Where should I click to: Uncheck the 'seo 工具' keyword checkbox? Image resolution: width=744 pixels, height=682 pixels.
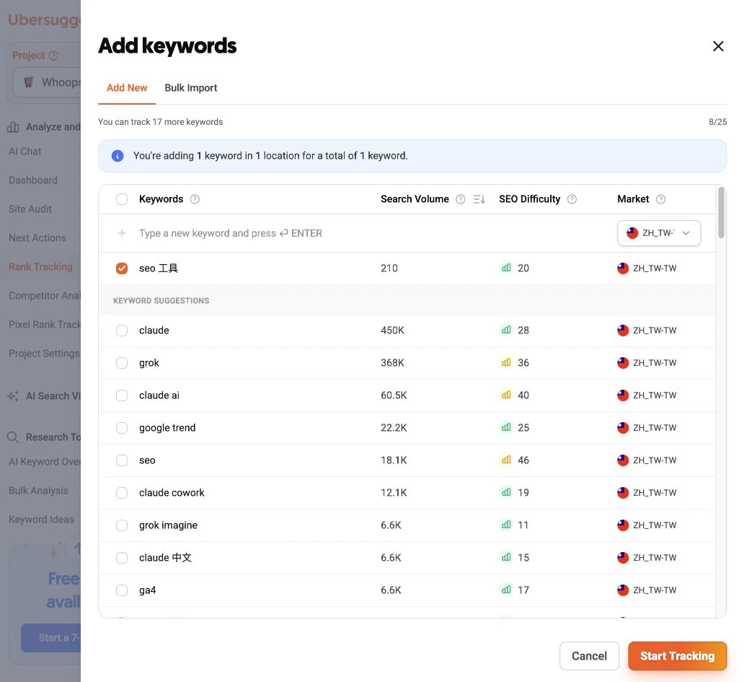tap(122, 268)
